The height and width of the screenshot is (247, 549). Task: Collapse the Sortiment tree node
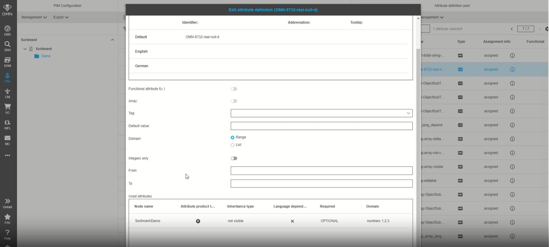pos(25,49)
